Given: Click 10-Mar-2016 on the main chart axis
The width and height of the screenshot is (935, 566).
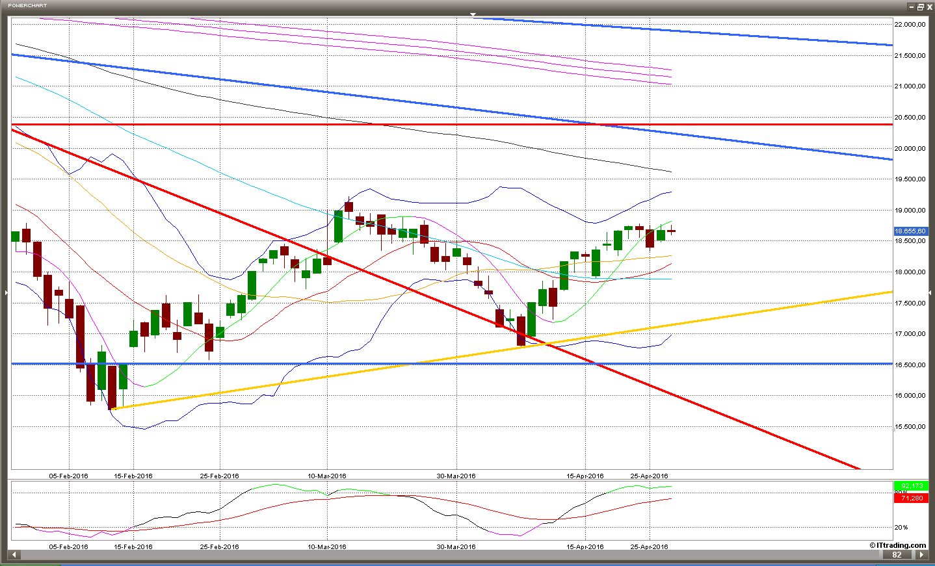Looking at the screenshot, I should [327, 476].
